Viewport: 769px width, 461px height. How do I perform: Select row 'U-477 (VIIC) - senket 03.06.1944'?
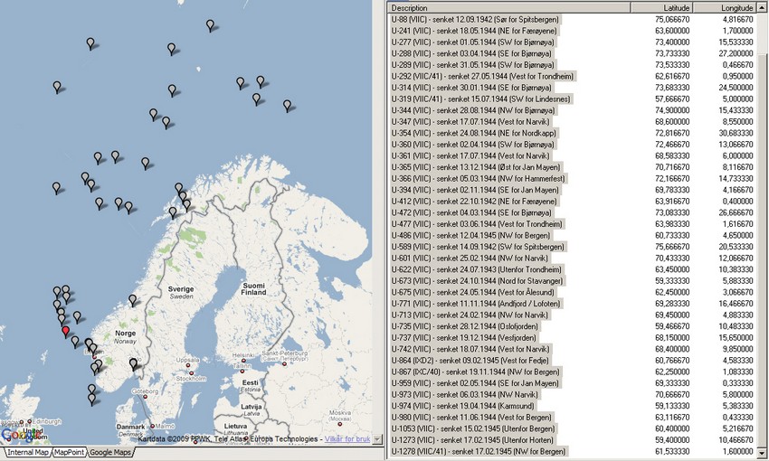(x=573, y=224)
